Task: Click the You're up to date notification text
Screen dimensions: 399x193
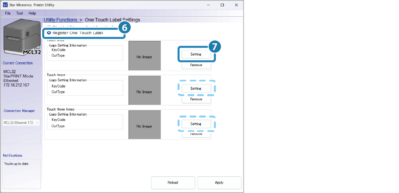Action: [x=17, y=164]
